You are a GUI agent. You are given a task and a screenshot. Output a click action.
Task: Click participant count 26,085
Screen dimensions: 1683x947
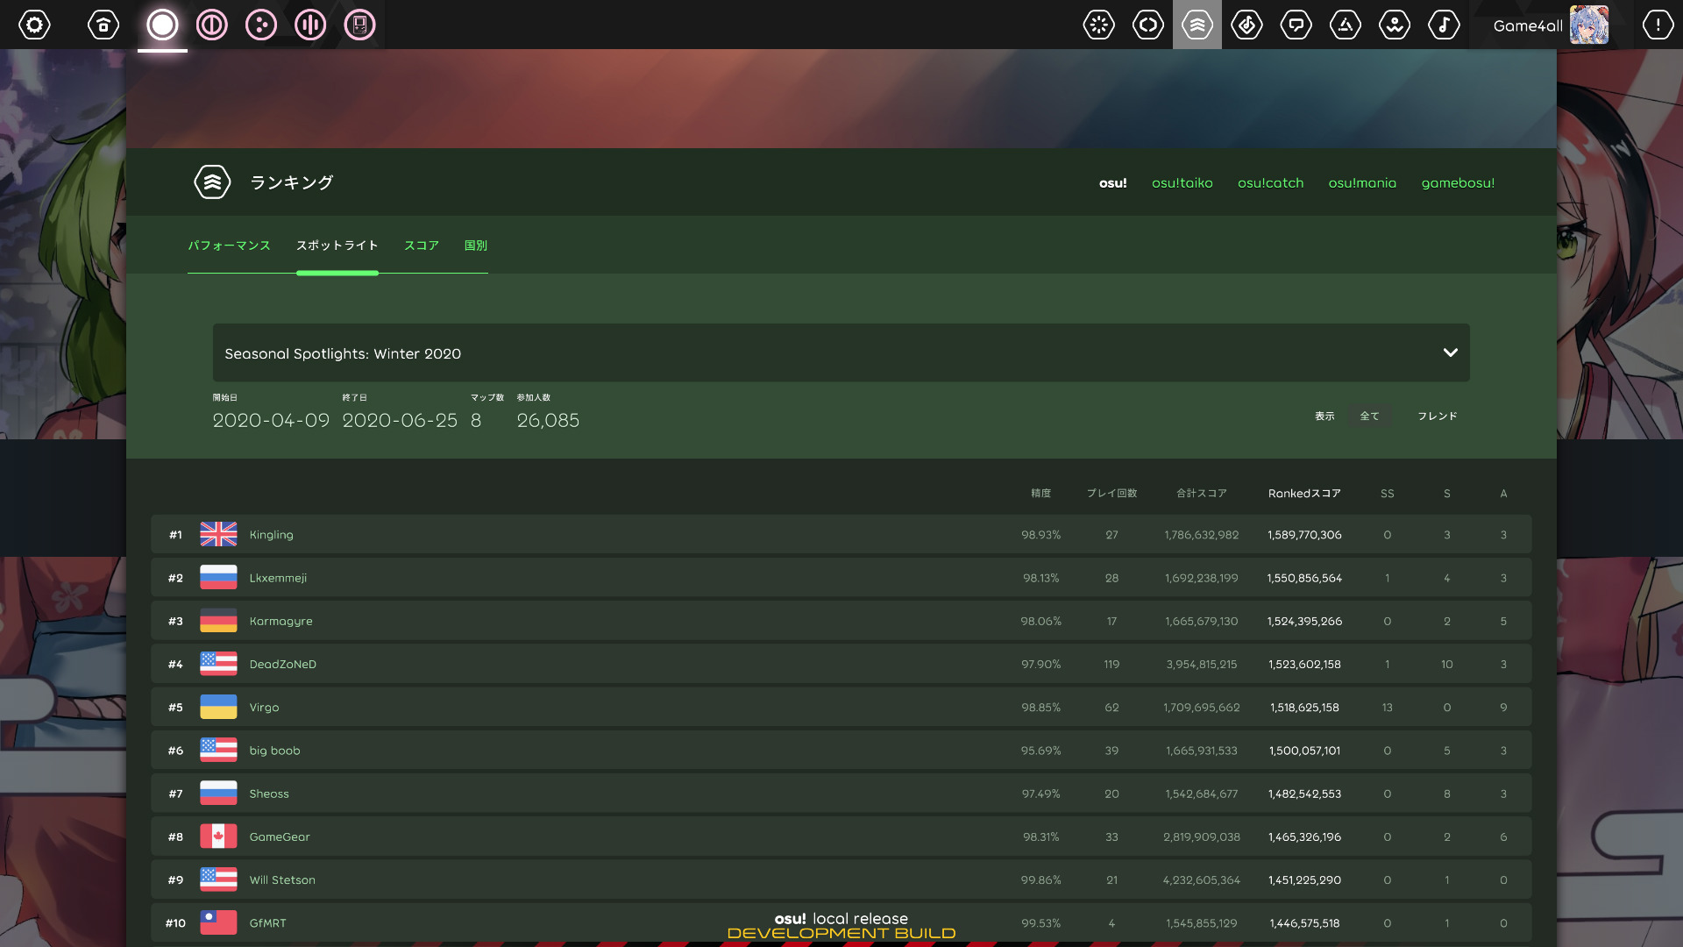[548, 420]
